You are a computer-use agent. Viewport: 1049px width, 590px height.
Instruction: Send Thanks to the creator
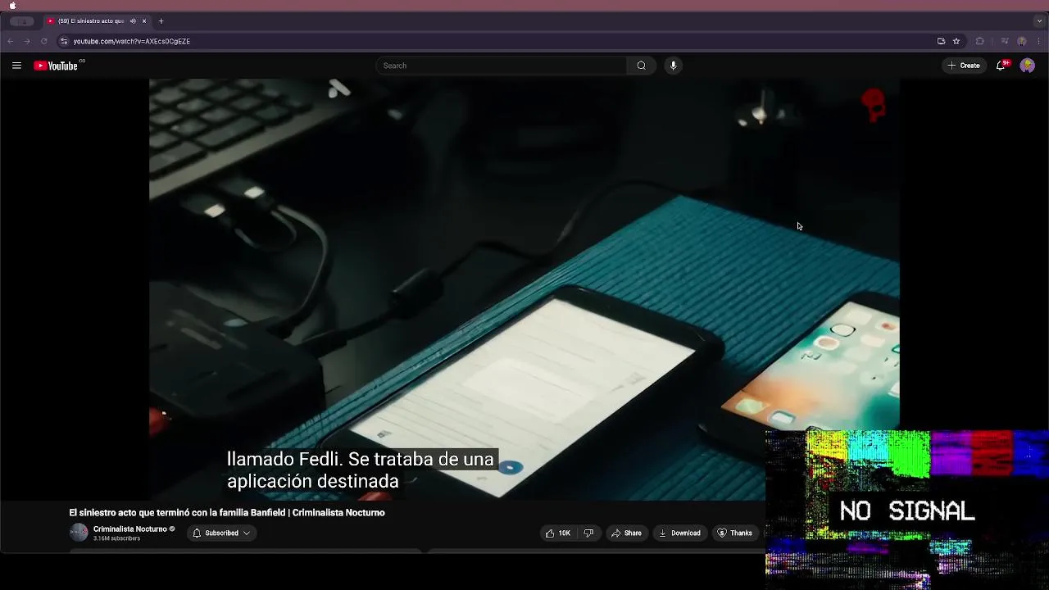(734, 533)
